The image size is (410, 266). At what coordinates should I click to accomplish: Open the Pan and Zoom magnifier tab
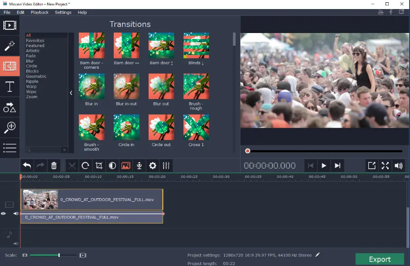click(x=10, y=128)
